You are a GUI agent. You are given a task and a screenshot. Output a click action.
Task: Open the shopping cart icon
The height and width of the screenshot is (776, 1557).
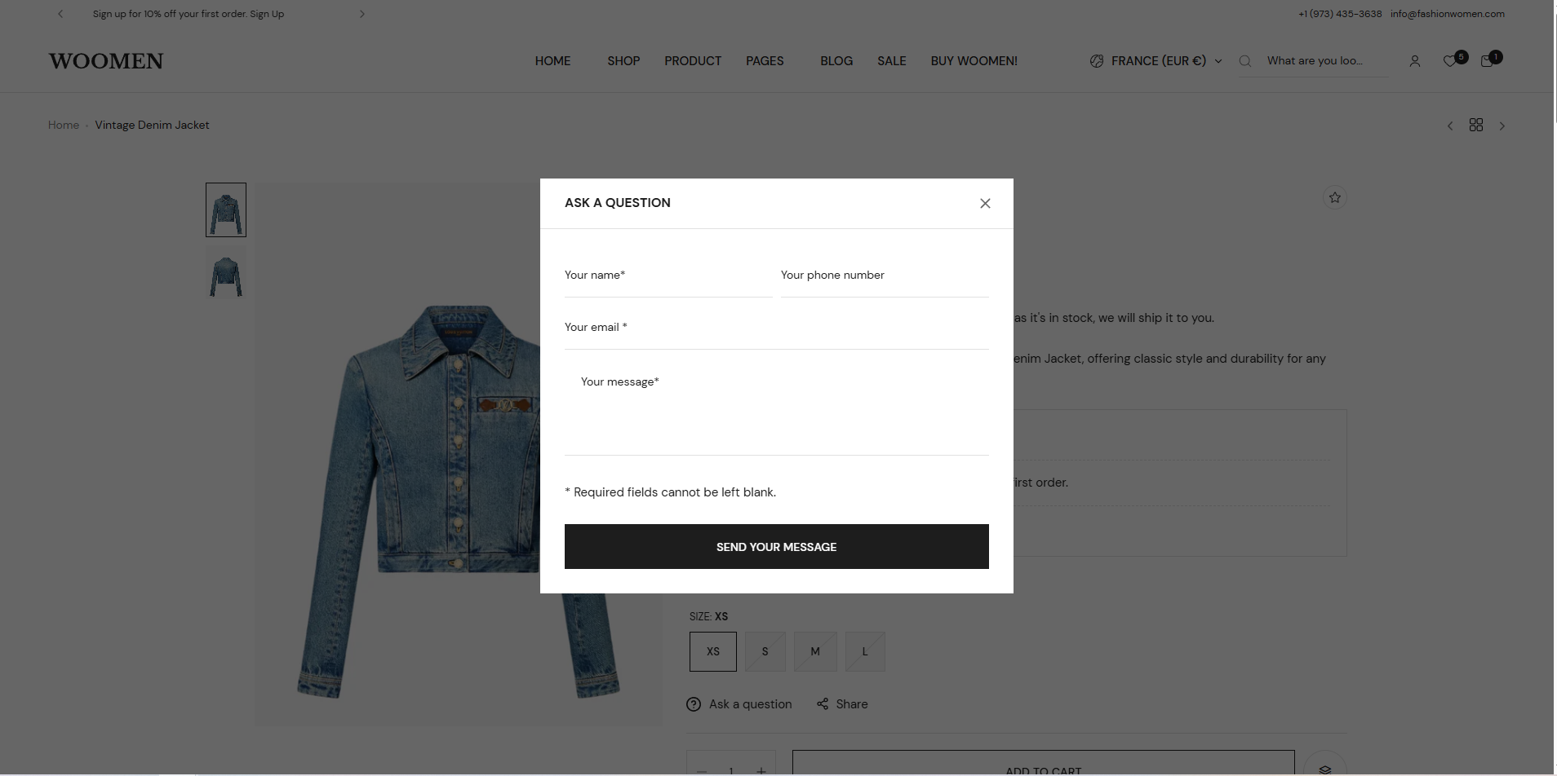click(x=1487, y=61)
